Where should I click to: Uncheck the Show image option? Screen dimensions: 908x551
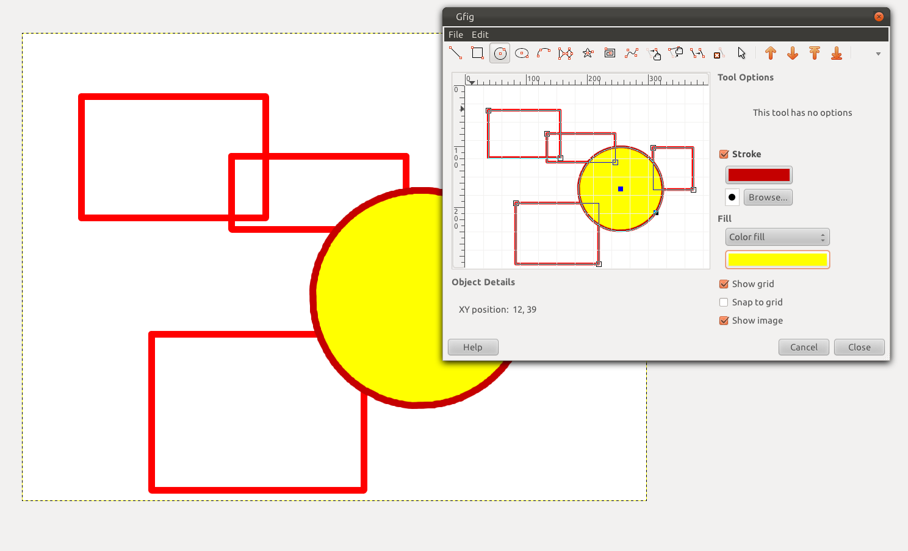click(x=723, y=320)
